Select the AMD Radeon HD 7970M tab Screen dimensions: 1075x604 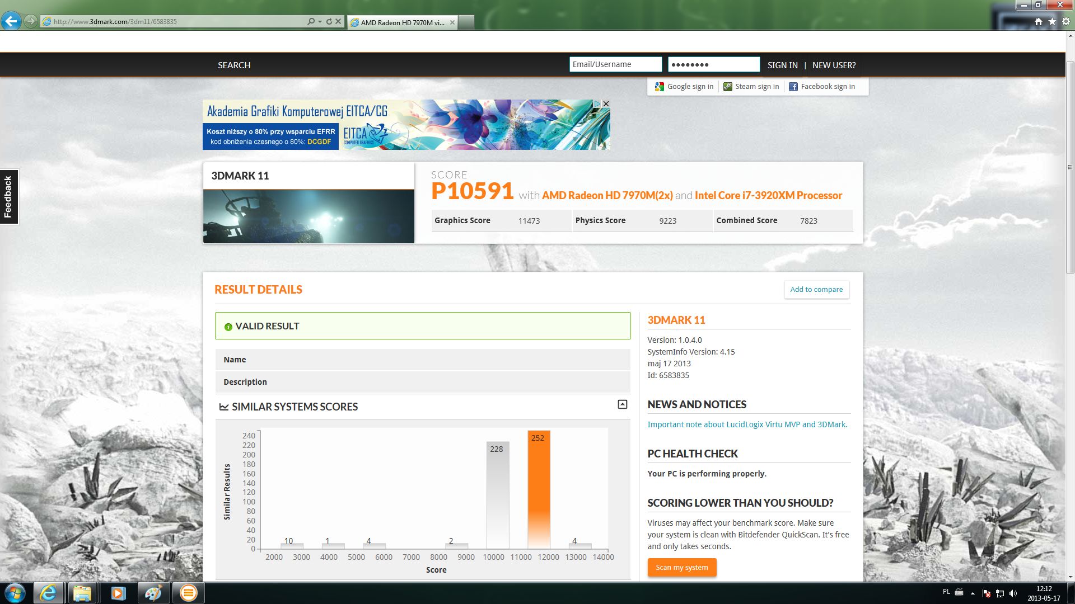pos(402,22)
